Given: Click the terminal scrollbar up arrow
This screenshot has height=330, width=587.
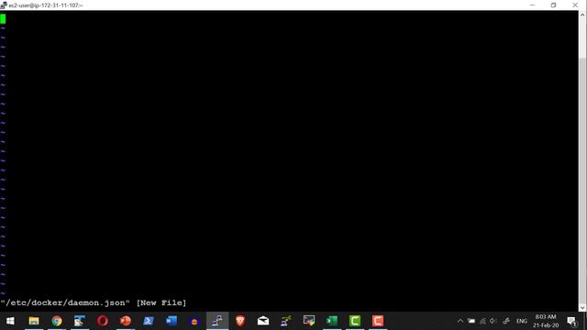Looking at the screenshot, I should pyautogui.click(x=582, y=16).
